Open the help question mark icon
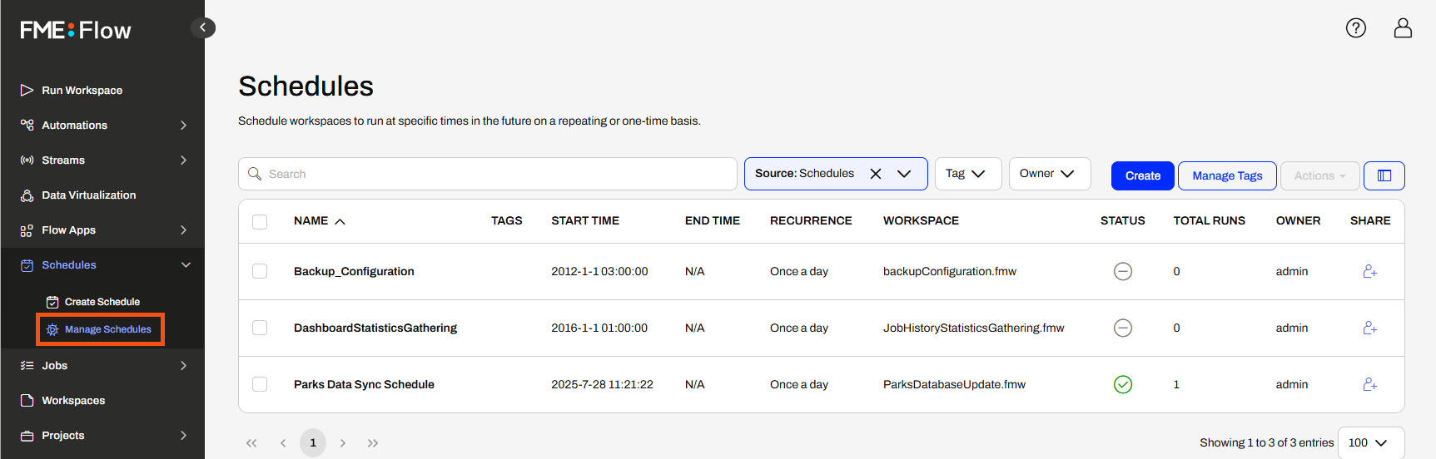Viewport: 1436px width, 459px height. coord(1355,28)
